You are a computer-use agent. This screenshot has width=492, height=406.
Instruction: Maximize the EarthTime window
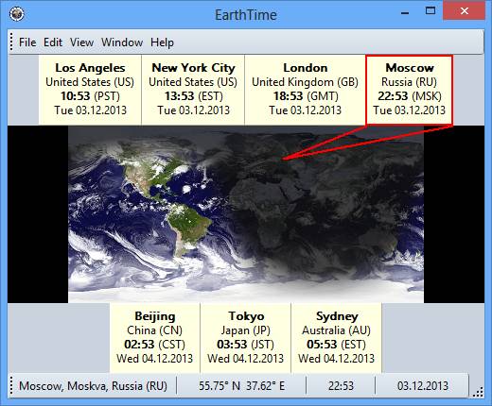(430, 11)
